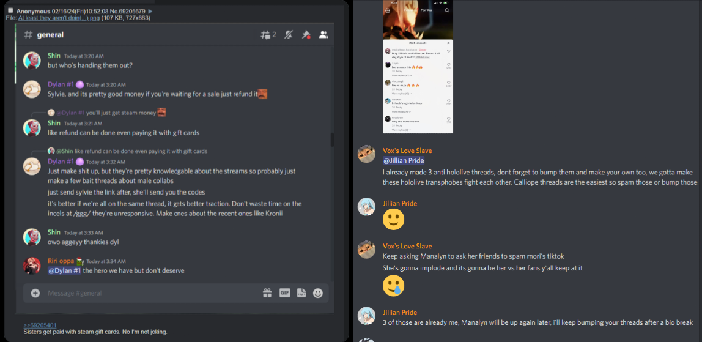Expand the post menu arrow after No.69205679

point(150,11)
